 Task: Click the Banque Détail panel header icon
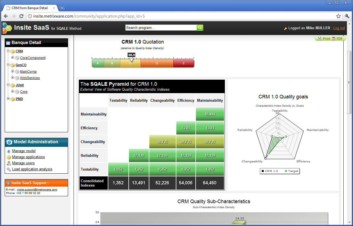(8, 43)
